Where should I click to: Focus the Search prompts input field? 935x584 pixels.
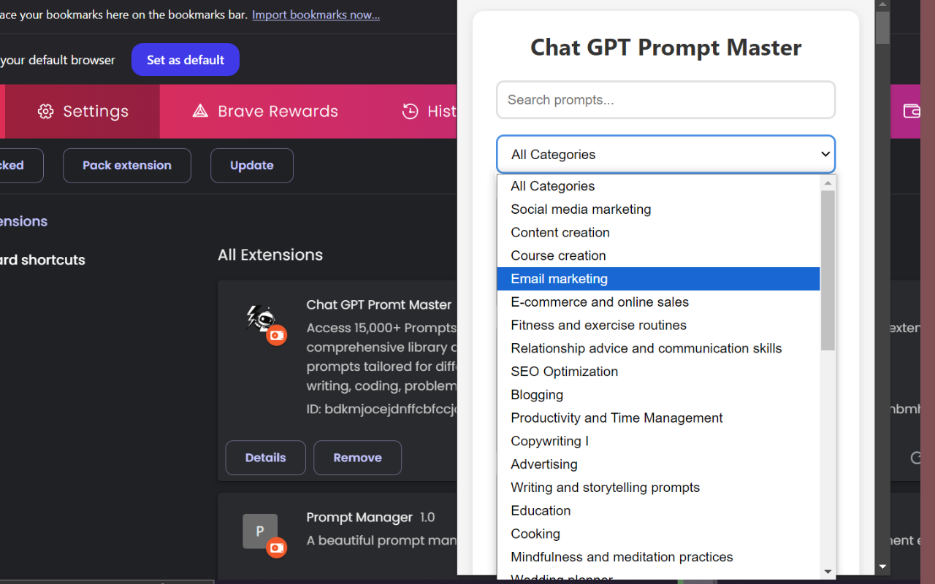click(x=665, y=100)
